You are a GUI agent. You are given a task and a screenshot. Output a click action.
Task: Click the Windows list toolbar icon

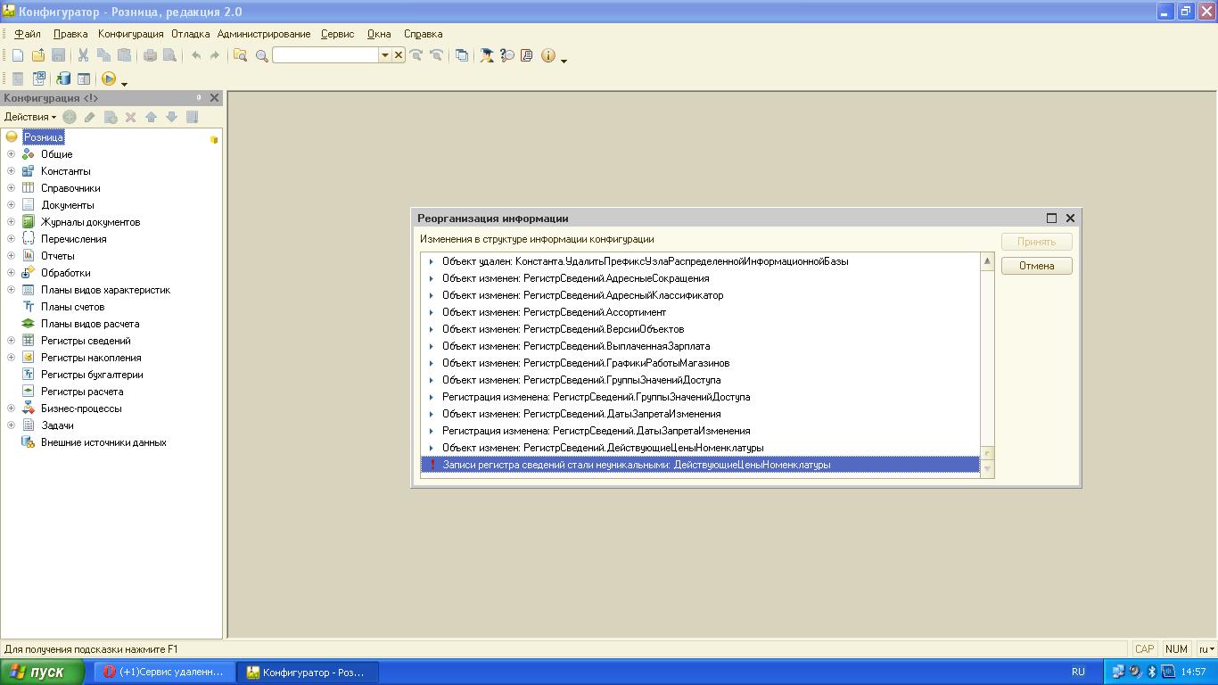click(x=461, y=55)
